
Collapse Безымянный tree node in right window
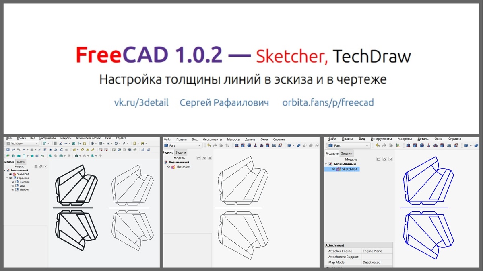click(326, 164)
